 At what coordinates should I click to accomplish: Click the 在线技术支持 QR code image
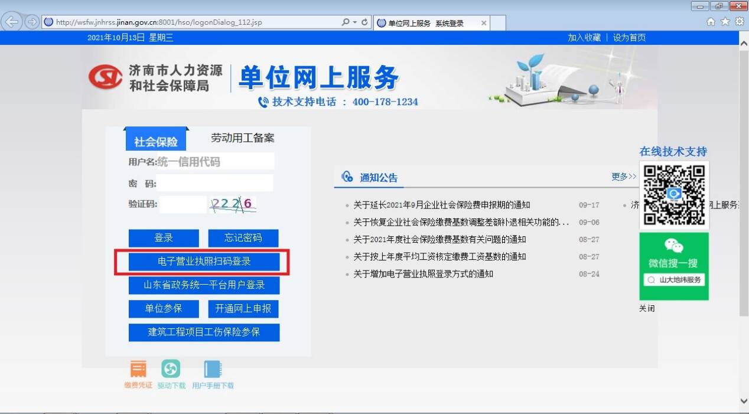point(673,195)
